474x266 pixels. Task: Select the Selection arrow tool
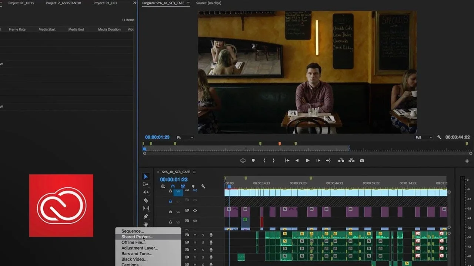tap(146, 177)
